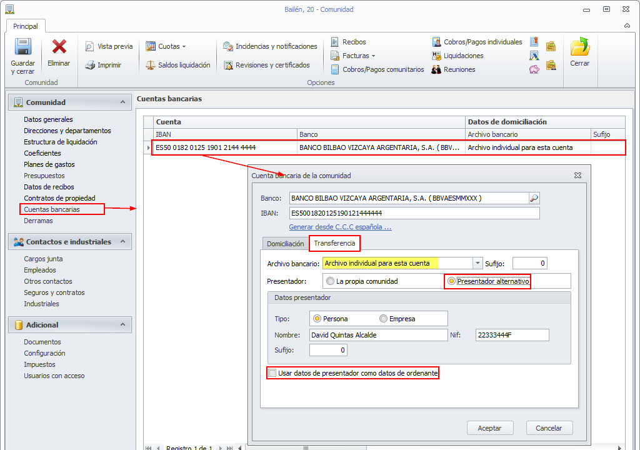Open Impuestos in sidebar
This screenshot has width=640, height=450.
[x=39, y=364]
